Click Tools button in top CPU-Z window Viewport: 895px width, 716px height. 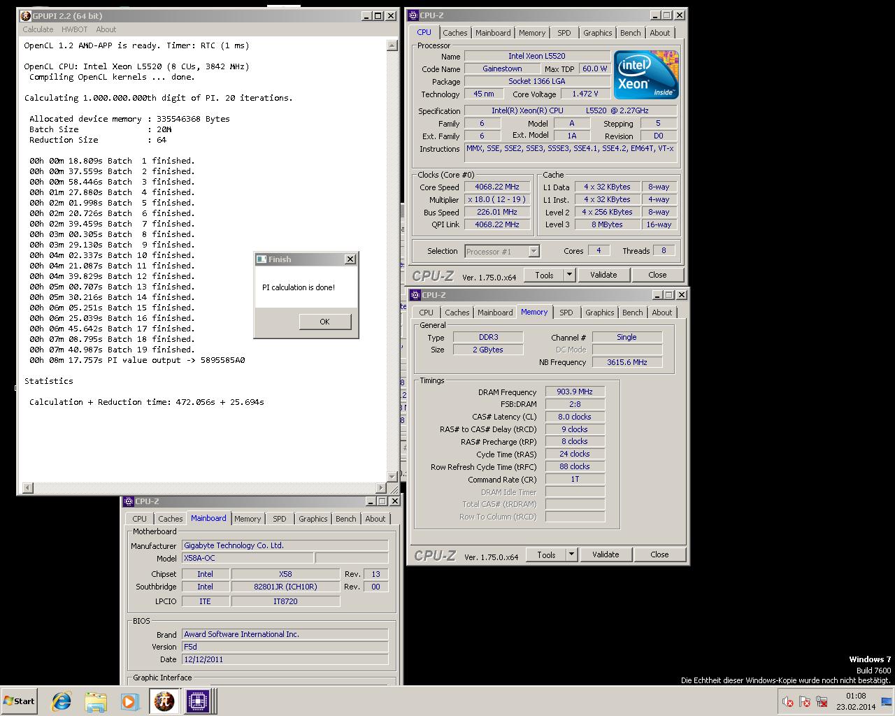[544, 275]
